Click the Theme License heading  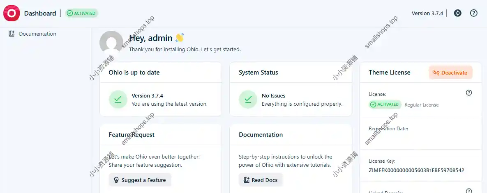pyautogui.click(x=390, y=73)
